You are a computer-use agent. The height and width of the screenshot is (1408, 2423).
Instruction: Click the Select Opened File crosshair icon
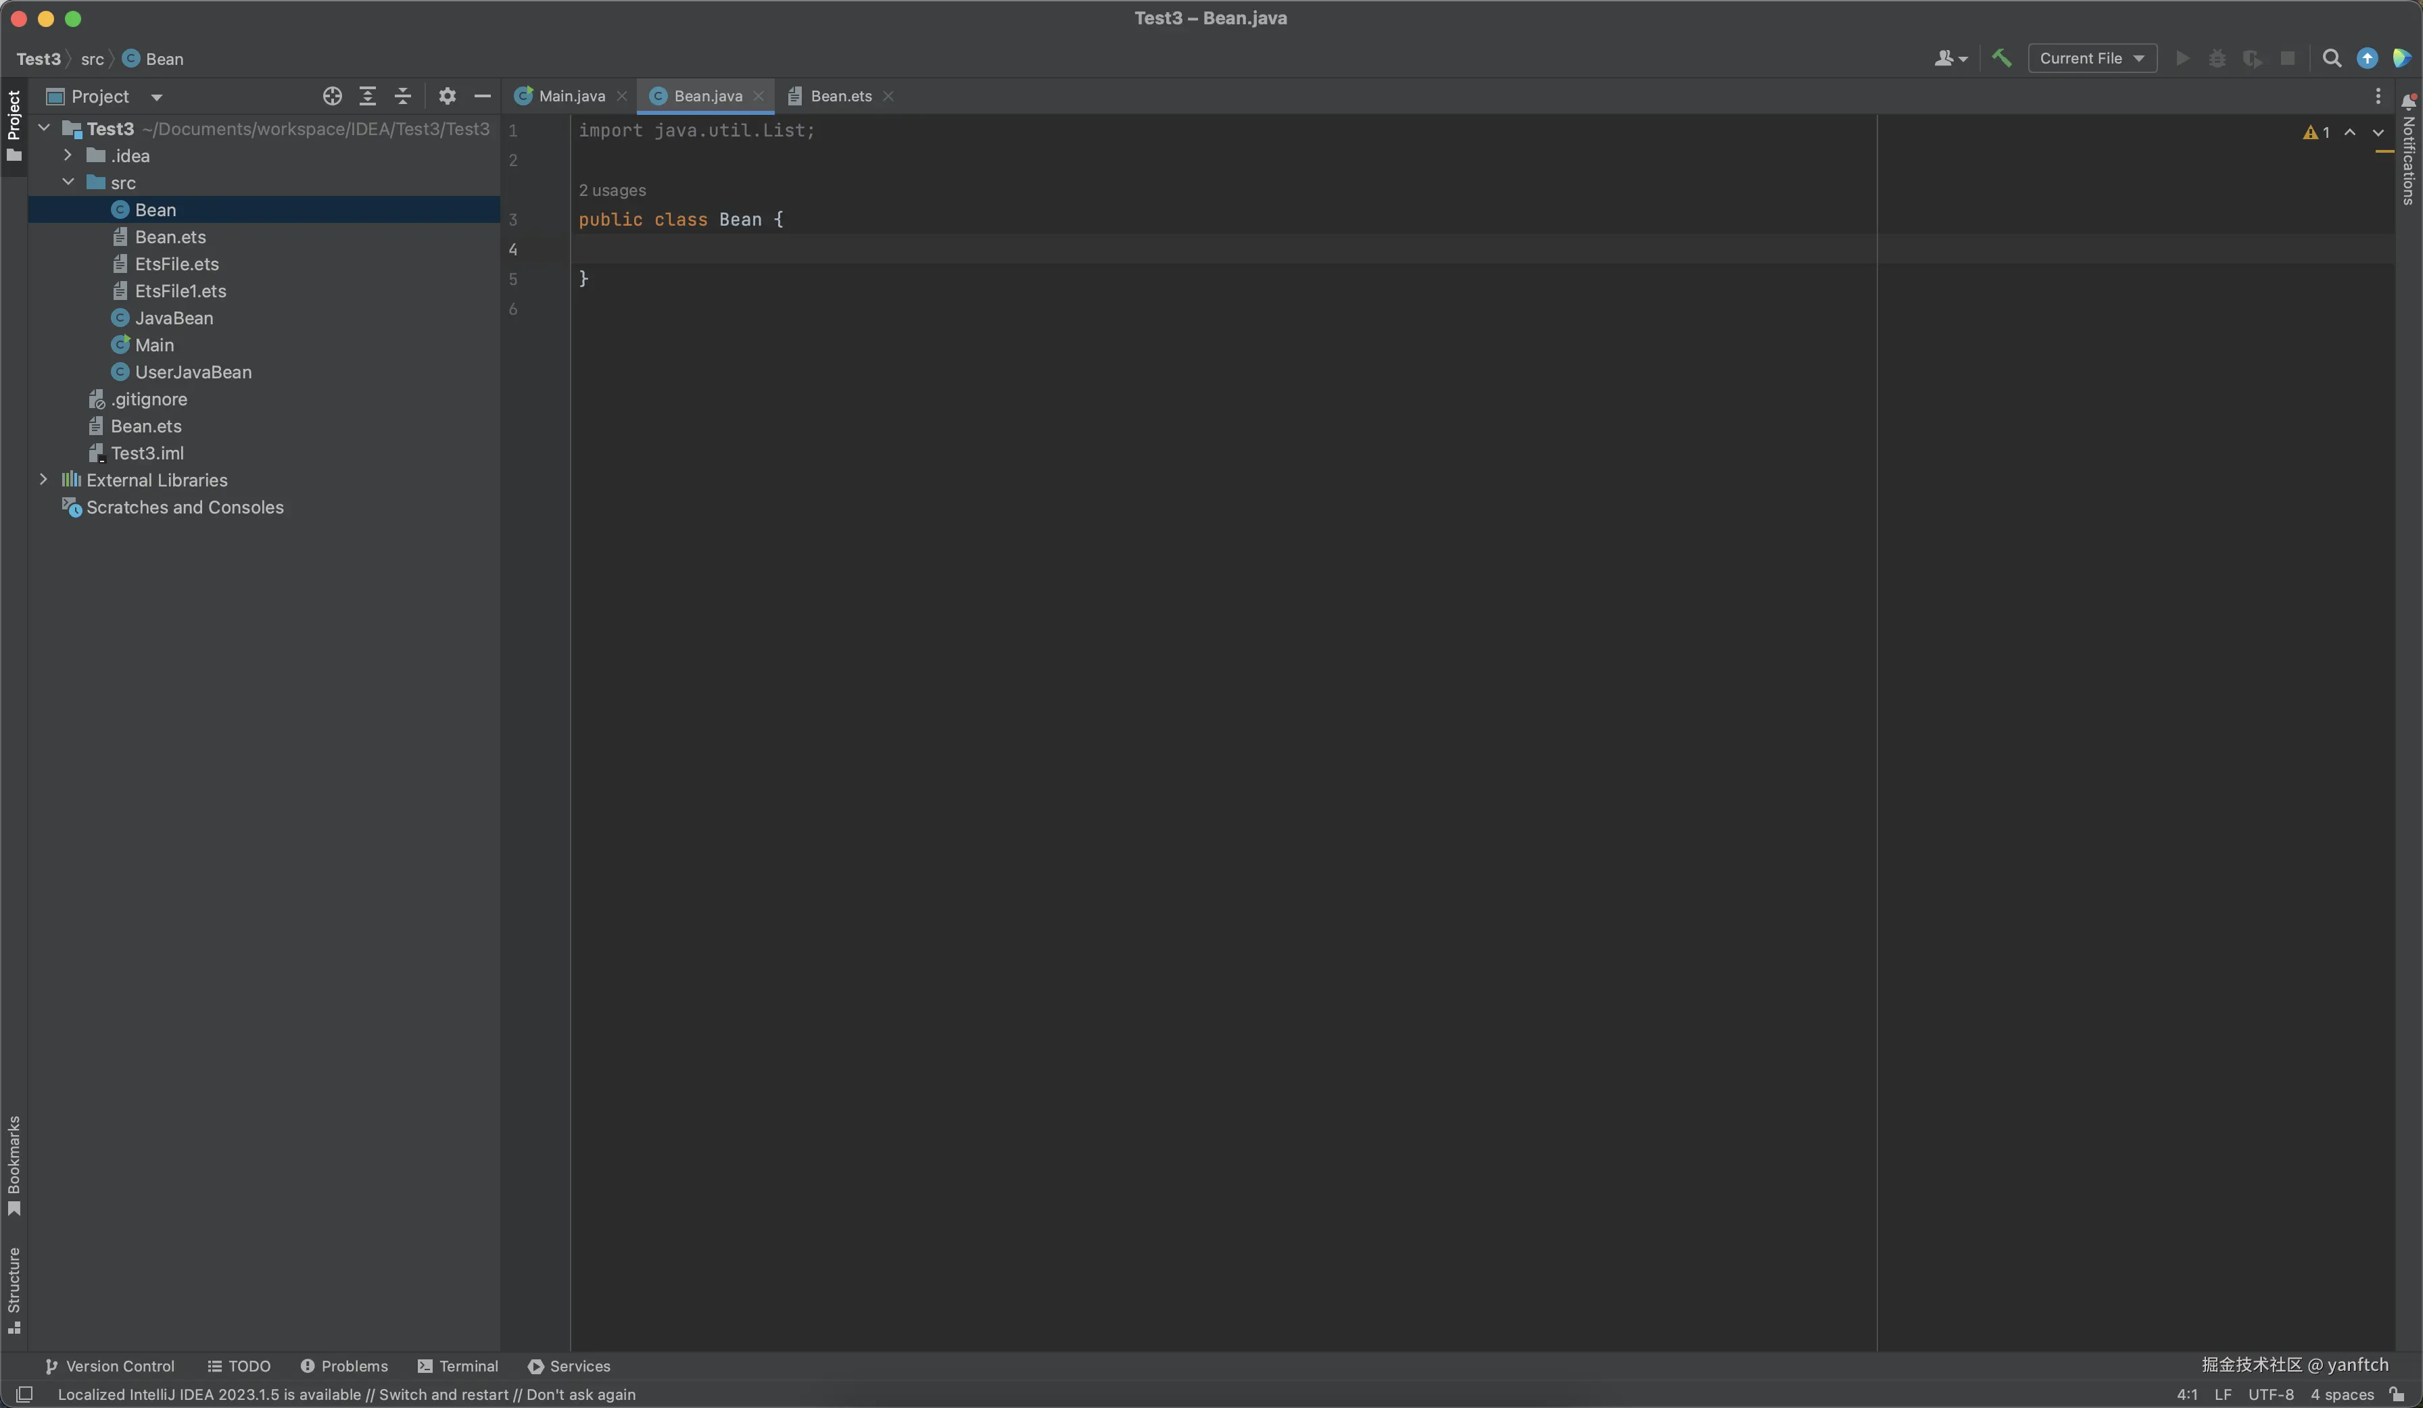coord(332,96)
